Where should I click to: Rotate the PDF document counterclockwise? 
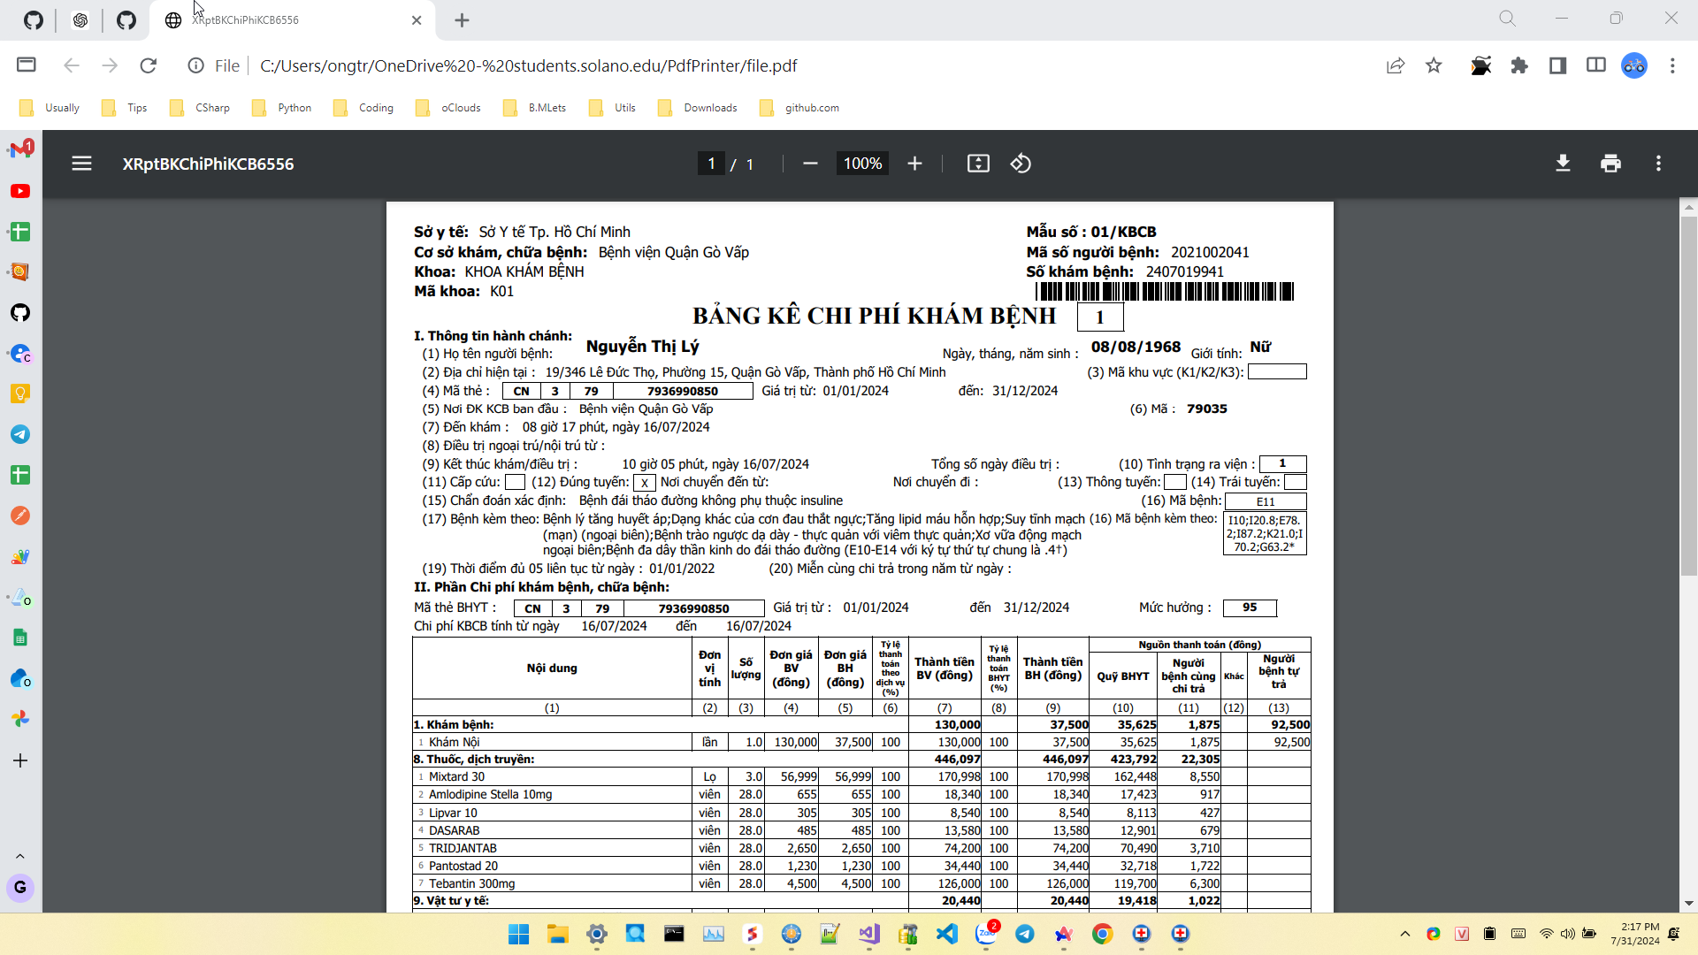click(1021, 164)
